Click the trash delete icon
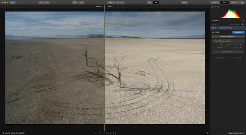 tap(207, 133)
